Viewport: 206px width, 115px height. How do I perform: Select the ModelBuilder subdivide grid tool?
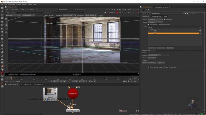[x=6, y=32]
